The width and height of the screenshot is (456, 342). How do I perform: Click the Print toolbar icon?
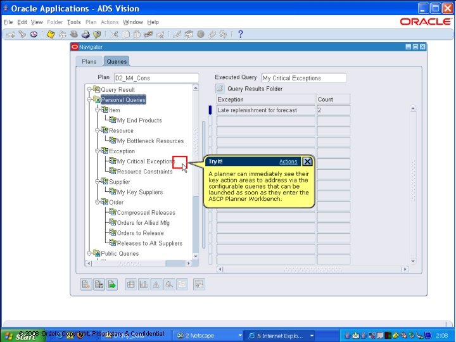point(85,35)
